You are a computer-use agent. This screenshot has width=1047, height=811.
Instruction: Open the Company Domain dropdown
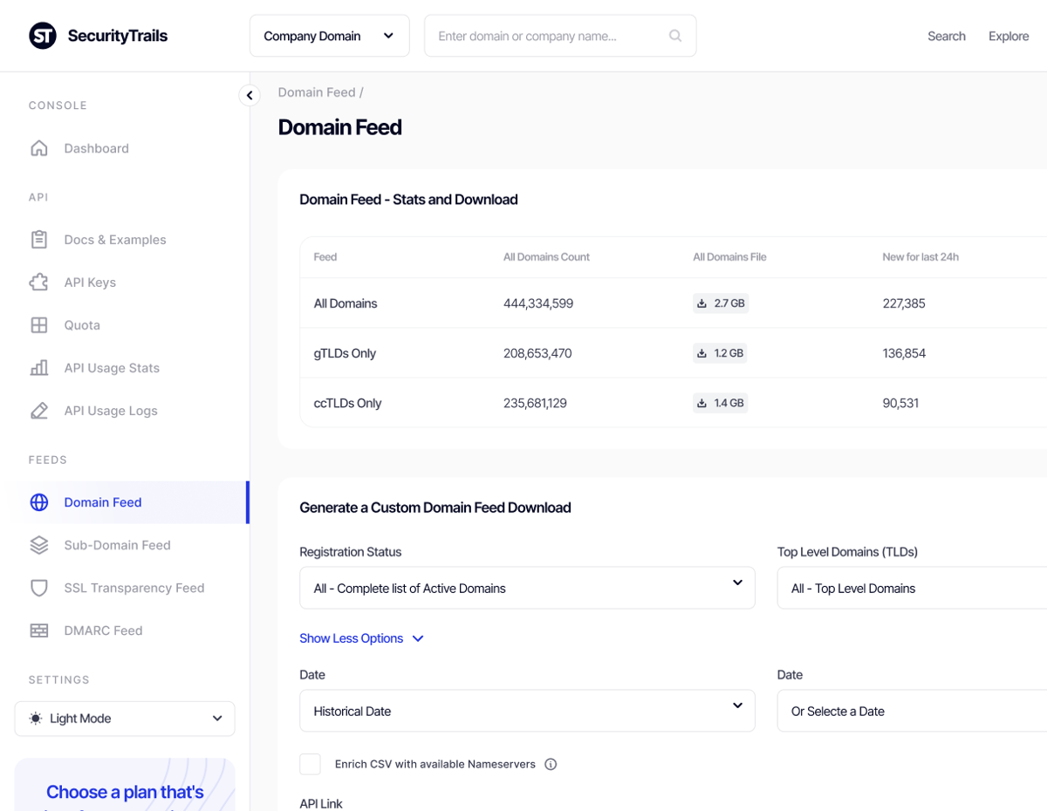[330, 36]
